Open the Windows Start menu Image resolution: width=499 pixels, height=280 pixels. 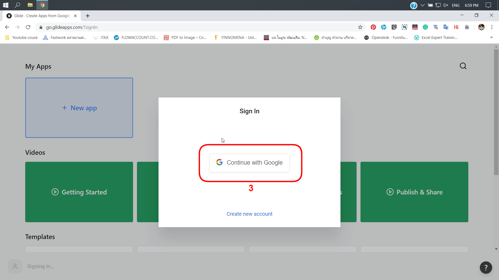[6, 5]
